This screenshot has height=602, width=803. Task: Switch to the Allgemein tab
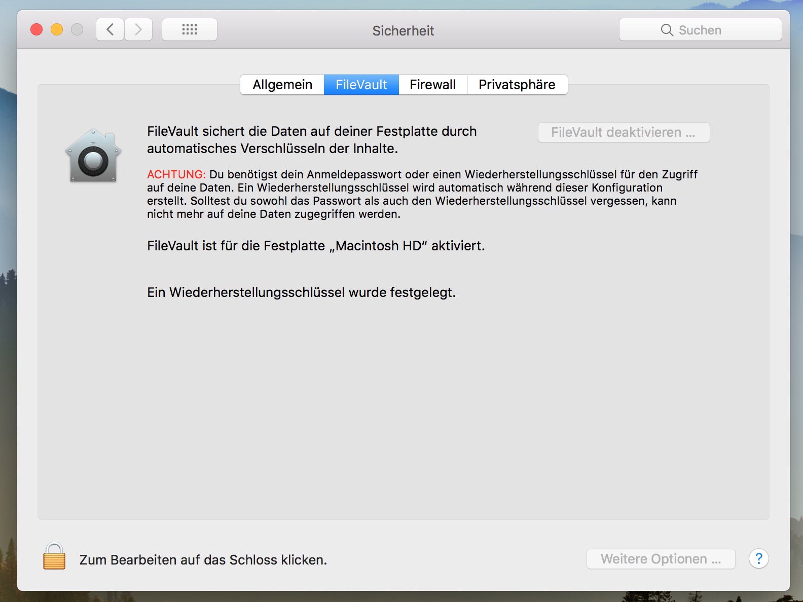click(282, 85)
